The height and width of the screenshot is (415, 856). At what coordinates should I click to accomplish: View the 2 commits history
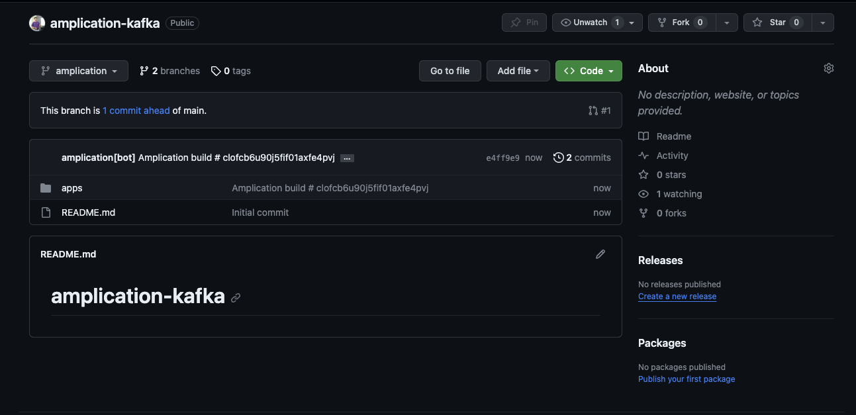pyautogui.click(x=582, y=158)
